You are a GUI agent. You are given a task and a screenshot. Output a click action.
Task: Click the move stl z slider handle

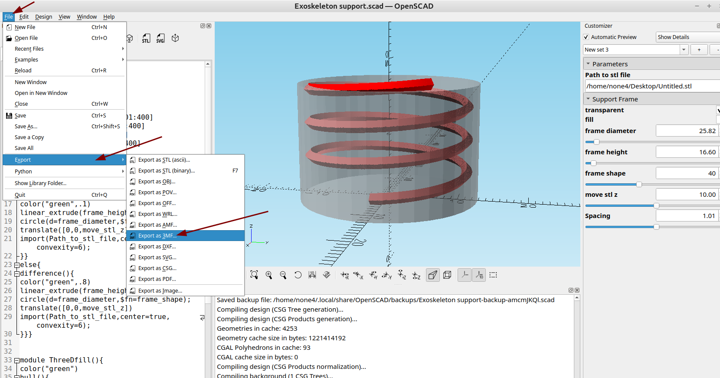click(656, 206)
